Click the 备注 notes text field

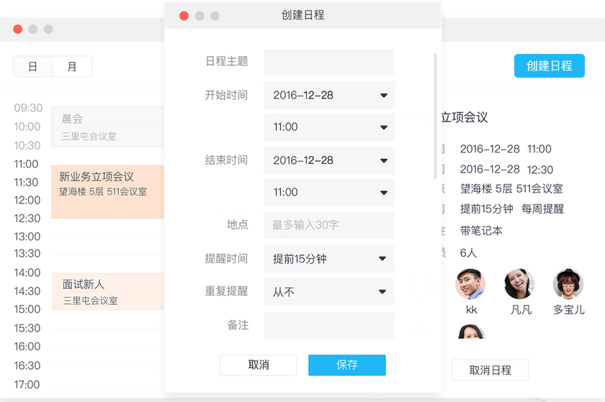[329, 325]
